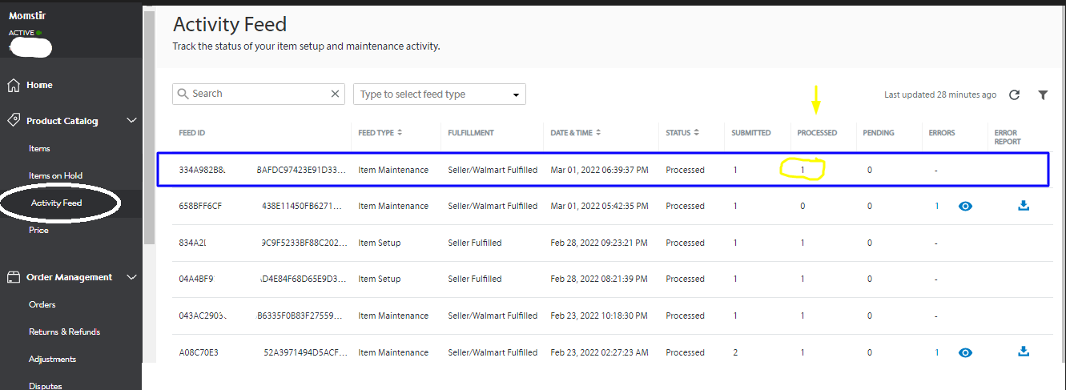1066x390 pixels.
Task: Collapse the Product Catalog section chevron
Action: tap(132, 121)
